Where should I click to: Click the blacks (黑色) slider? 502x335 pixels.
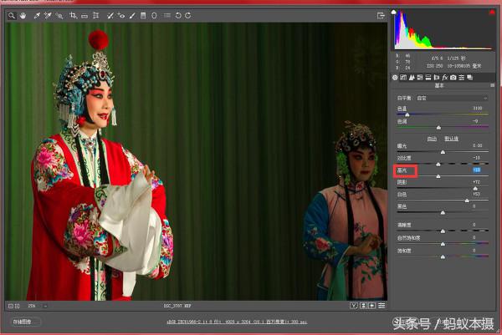tap(443, 212)
